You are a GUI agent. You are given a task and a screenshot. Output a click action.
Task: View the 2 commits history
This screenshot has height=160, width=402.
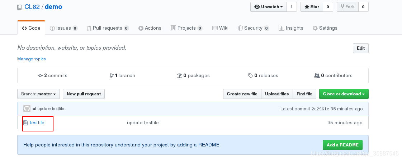52,75
